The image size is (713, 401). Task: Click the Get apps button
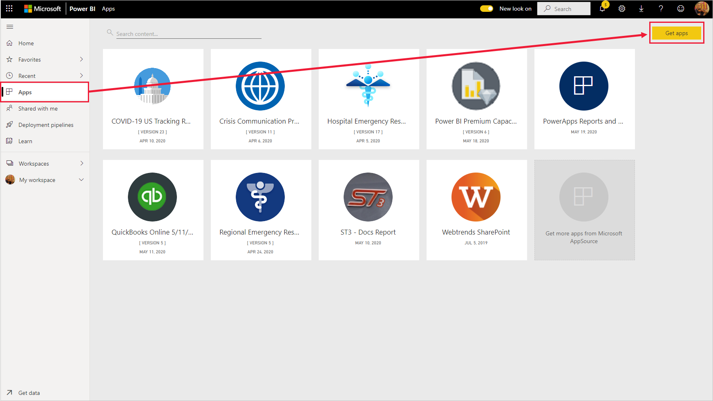(x=677, y=33)
